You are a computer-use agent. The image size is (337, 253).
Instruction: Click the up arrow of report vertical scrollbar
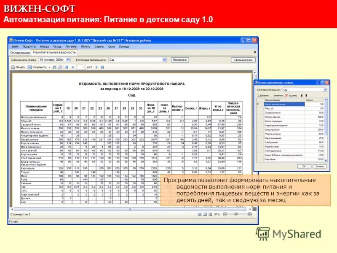click(255, 73)
